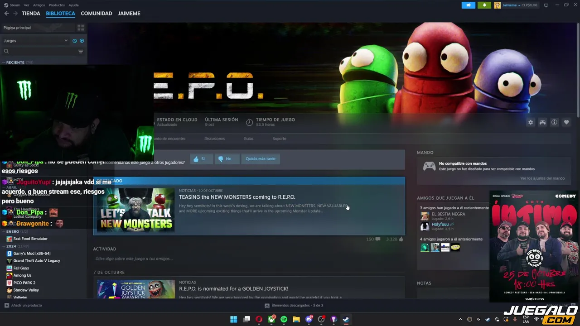Like the news post thumbs-up counter
This screenshot has height=326, width=580.
tap(395, 239)
